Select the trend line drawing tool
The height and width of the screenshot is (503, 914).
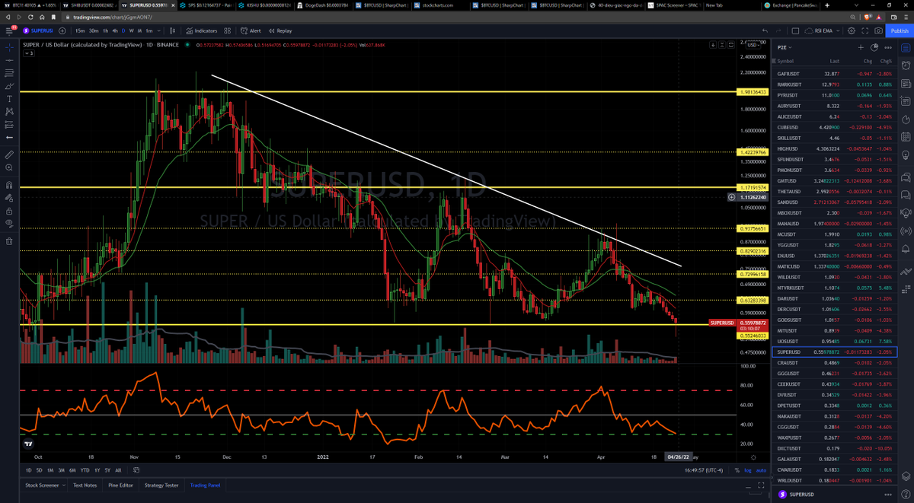pos(8,59)
